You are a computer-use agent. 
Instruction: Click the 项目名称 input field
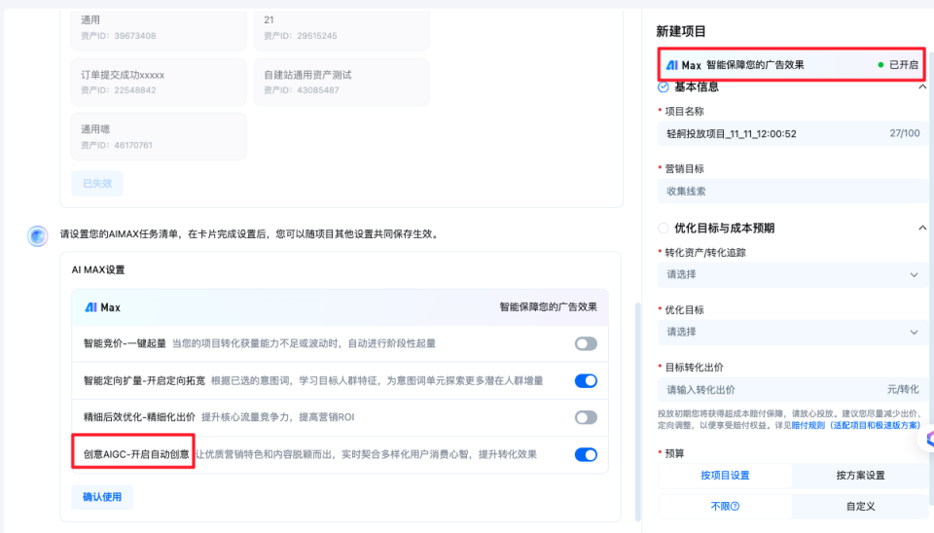coord(792,133)
